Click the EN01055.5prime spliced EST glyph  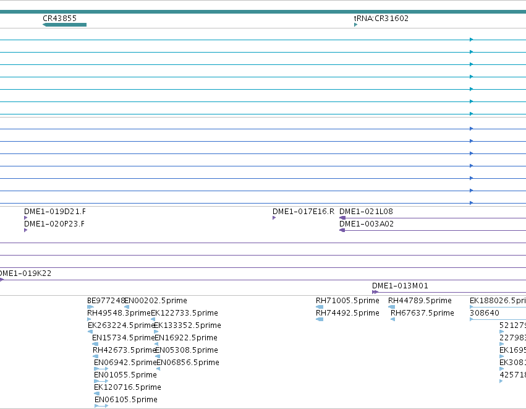click(x=101, y=381)
